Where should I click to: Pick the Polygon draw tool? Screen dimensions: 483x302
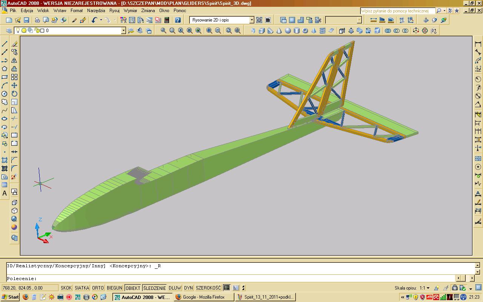click(x=5, y=69)
